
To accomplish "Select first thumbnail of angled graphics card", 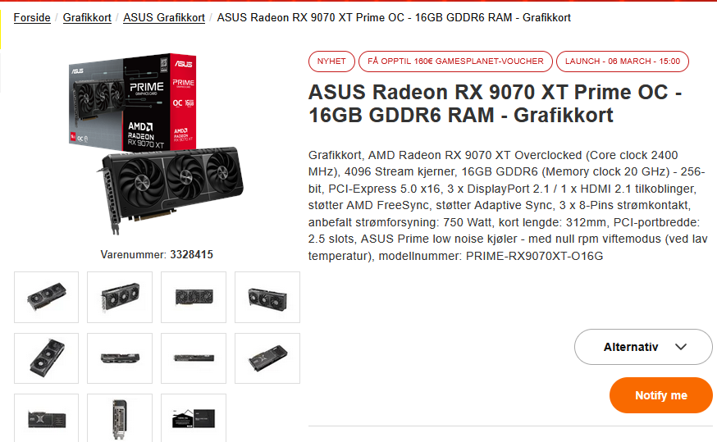I will [x=46, y=297].
